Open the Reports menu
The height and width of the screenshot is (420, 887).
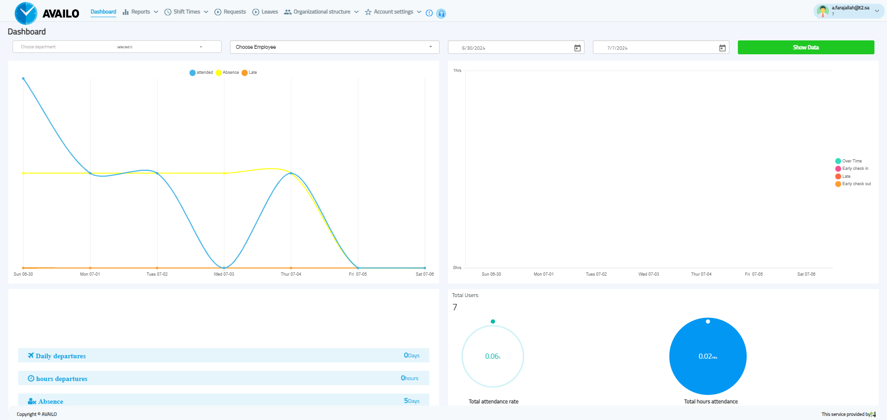(x=140, y=12)
